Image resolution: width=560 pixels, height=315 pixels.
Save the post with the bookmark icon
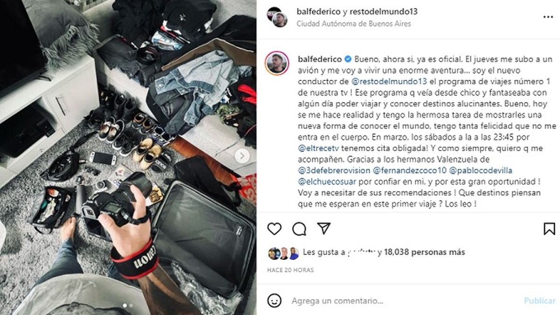pyautogui.click(x=549, y=229)
